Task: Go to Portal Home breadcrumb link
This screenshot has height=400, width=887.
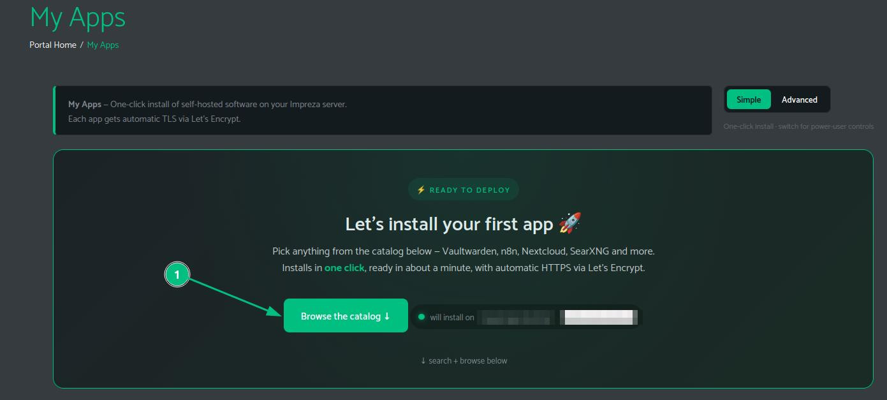Action: point(53,45)
